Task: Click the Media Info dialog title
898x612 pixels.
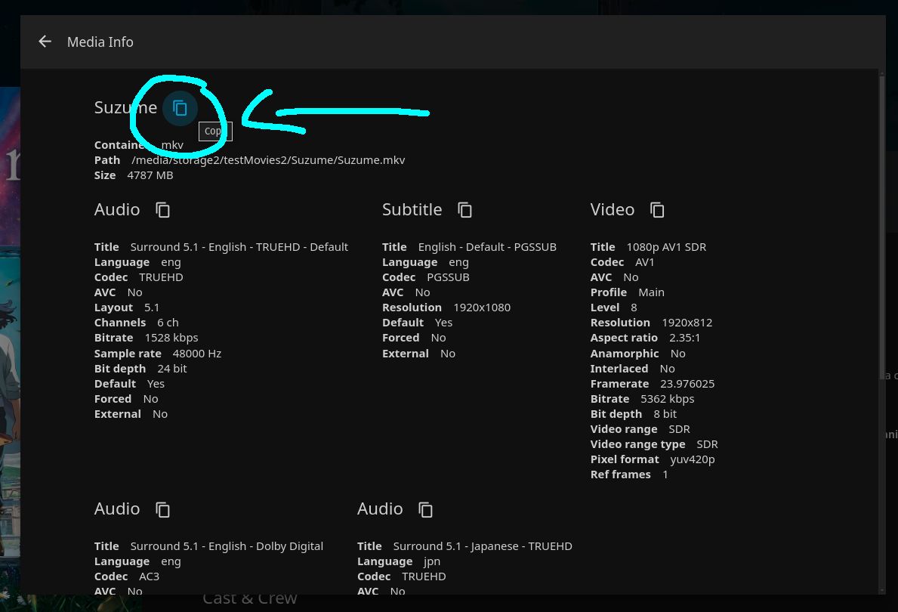Action: 100,42
